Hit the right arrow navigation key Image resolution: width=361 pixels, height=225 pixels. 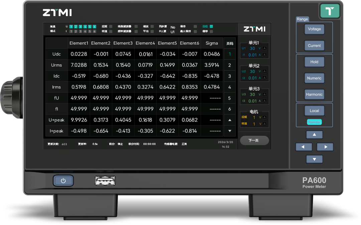click(325, 147)
